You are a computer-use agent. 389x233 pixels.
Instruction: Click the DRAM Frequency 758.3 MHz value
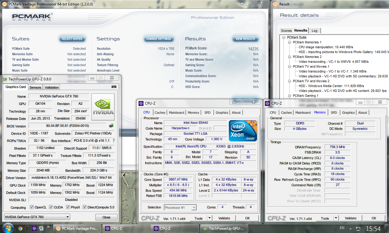[337, 147]
